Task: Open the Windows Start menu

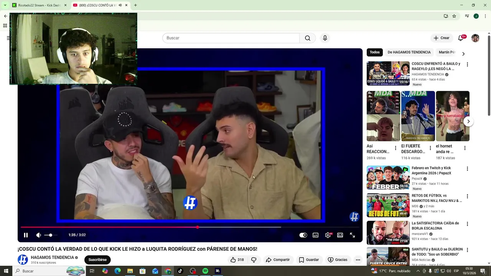Action: 6,271
